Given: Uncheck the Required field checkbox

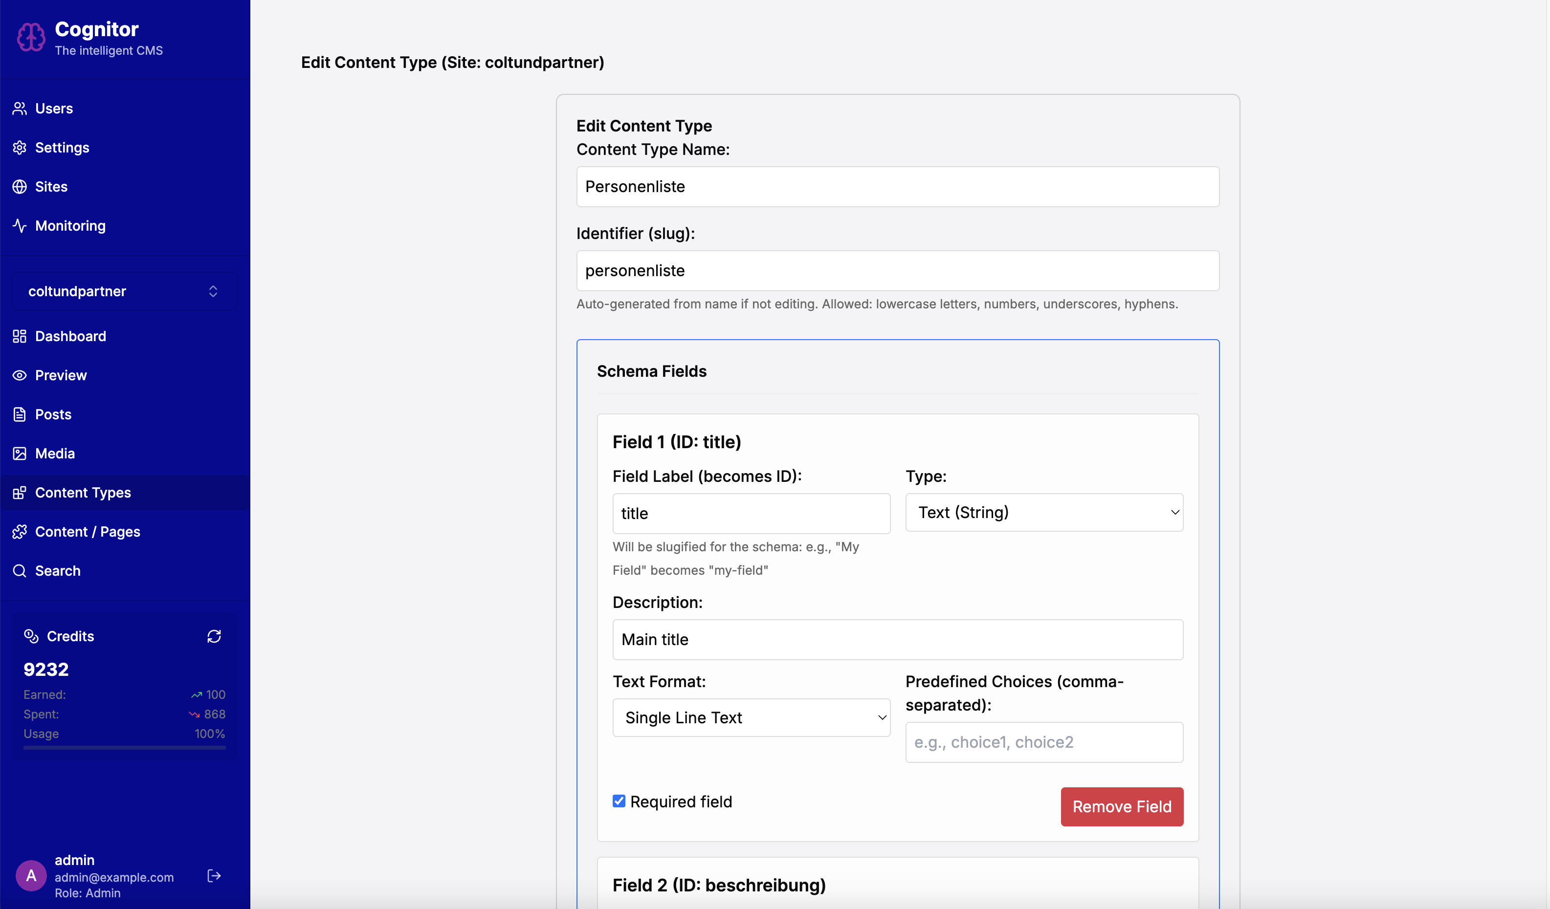Looking at the screenshot, I should click(619, 801).
